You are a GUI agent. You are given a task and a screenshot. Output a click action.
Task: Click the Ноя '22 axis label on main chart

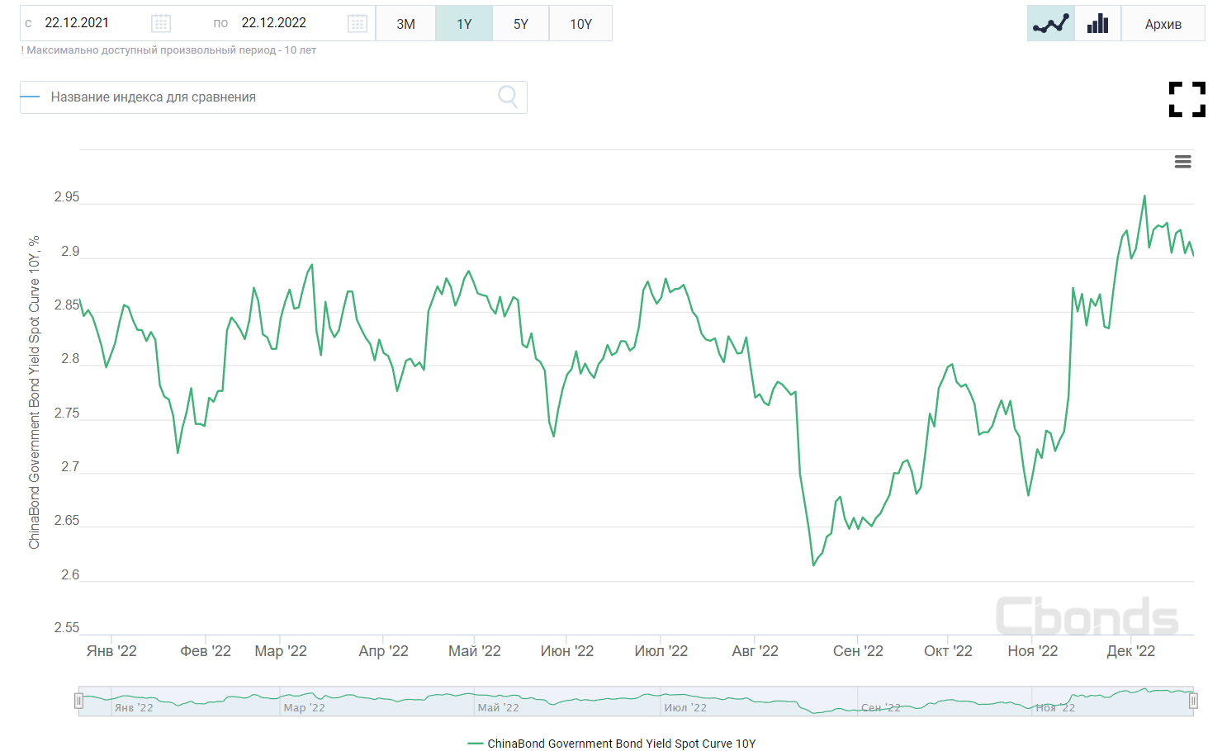[1033, 651]
